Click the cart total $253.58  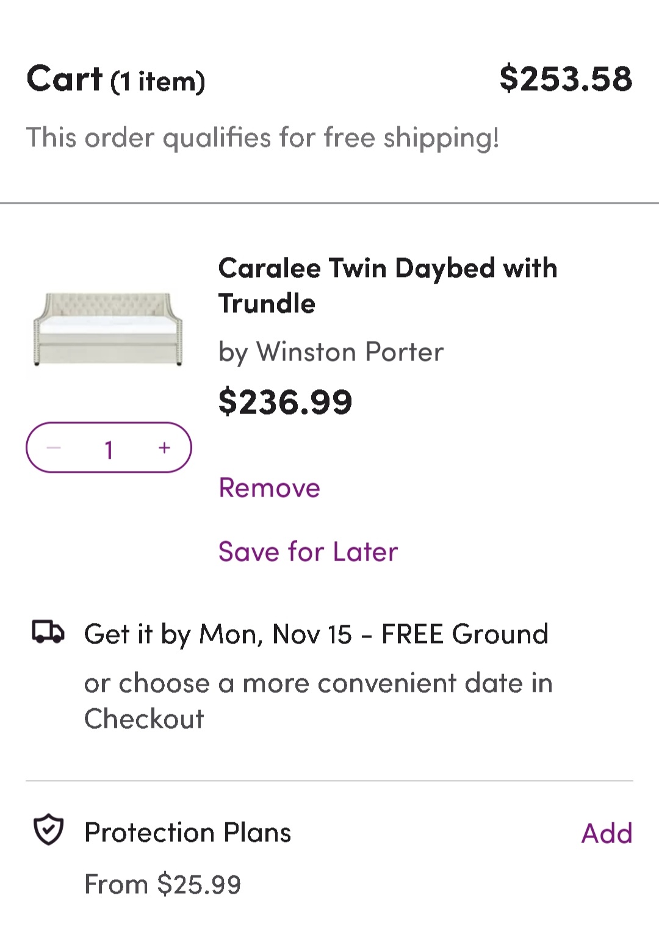coord(566,79)
